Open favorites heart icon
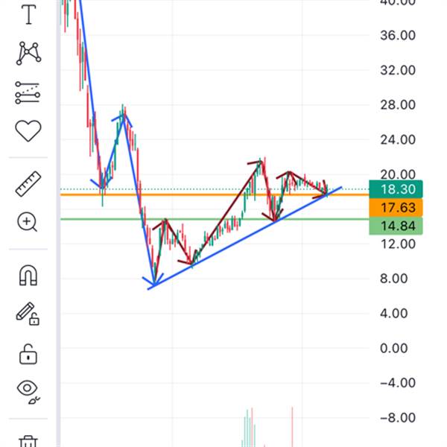447x447 pixels. [28, 130]
